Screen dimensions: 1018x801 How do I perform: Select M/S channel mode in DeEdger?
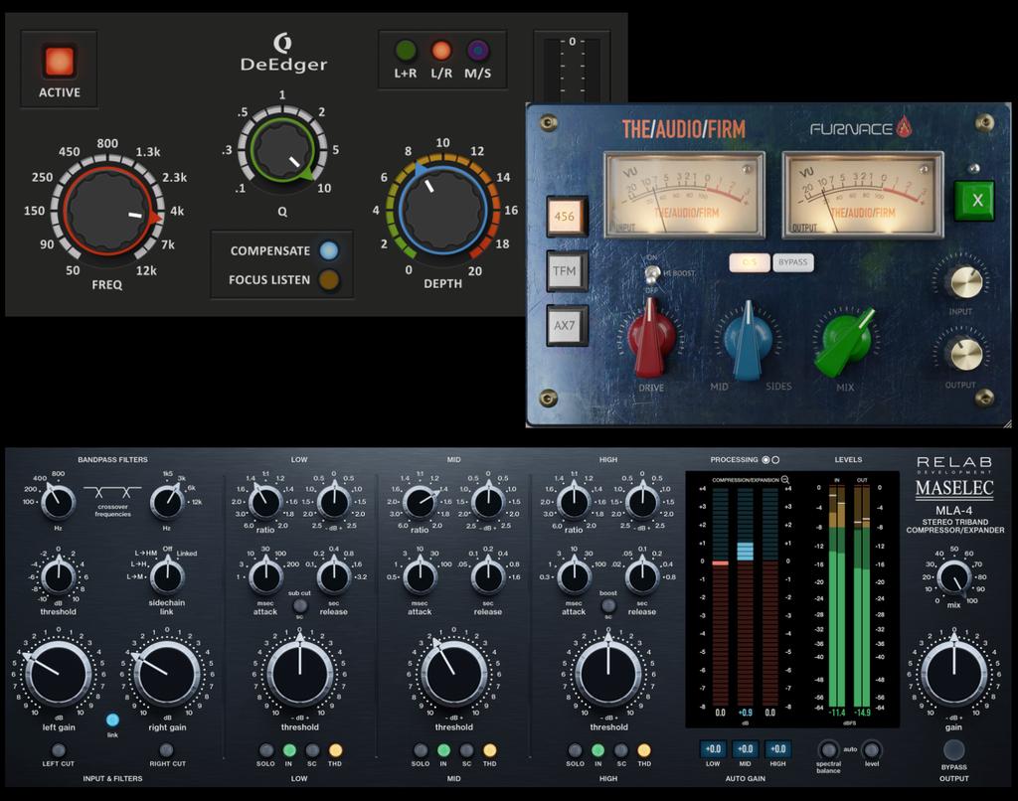tap(478, 51)
